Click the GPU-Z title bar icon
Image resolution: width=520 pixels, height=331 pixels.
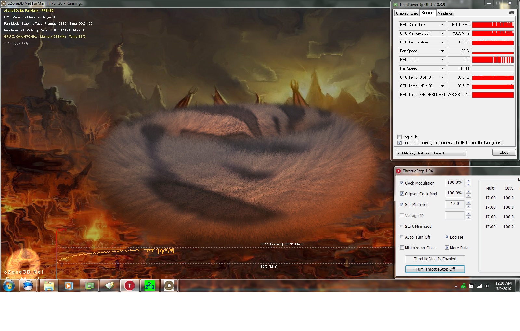click(x=396, y=5)
